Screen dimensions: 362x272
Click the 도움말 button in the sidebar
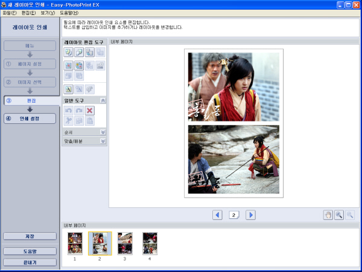30,251
